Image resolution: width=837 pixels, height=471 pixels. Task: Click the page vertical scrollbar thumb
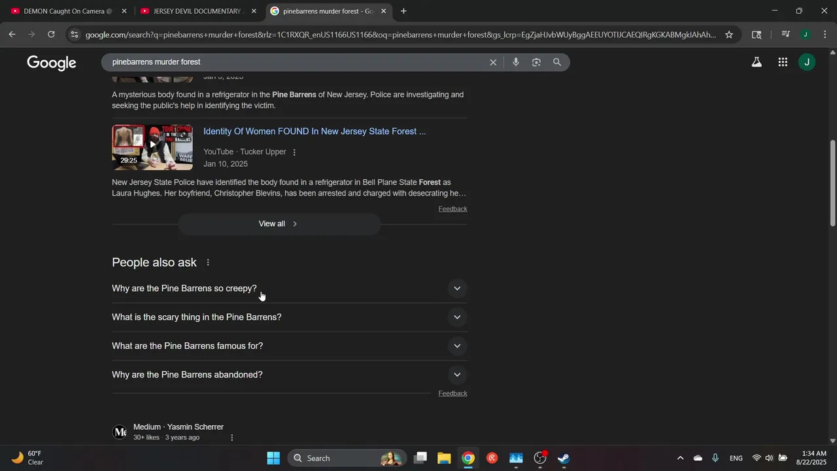832,183
